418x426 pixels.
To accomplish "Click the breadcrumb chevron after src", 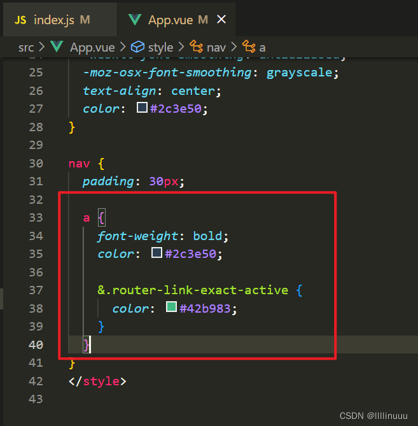I will coord(42,47).
